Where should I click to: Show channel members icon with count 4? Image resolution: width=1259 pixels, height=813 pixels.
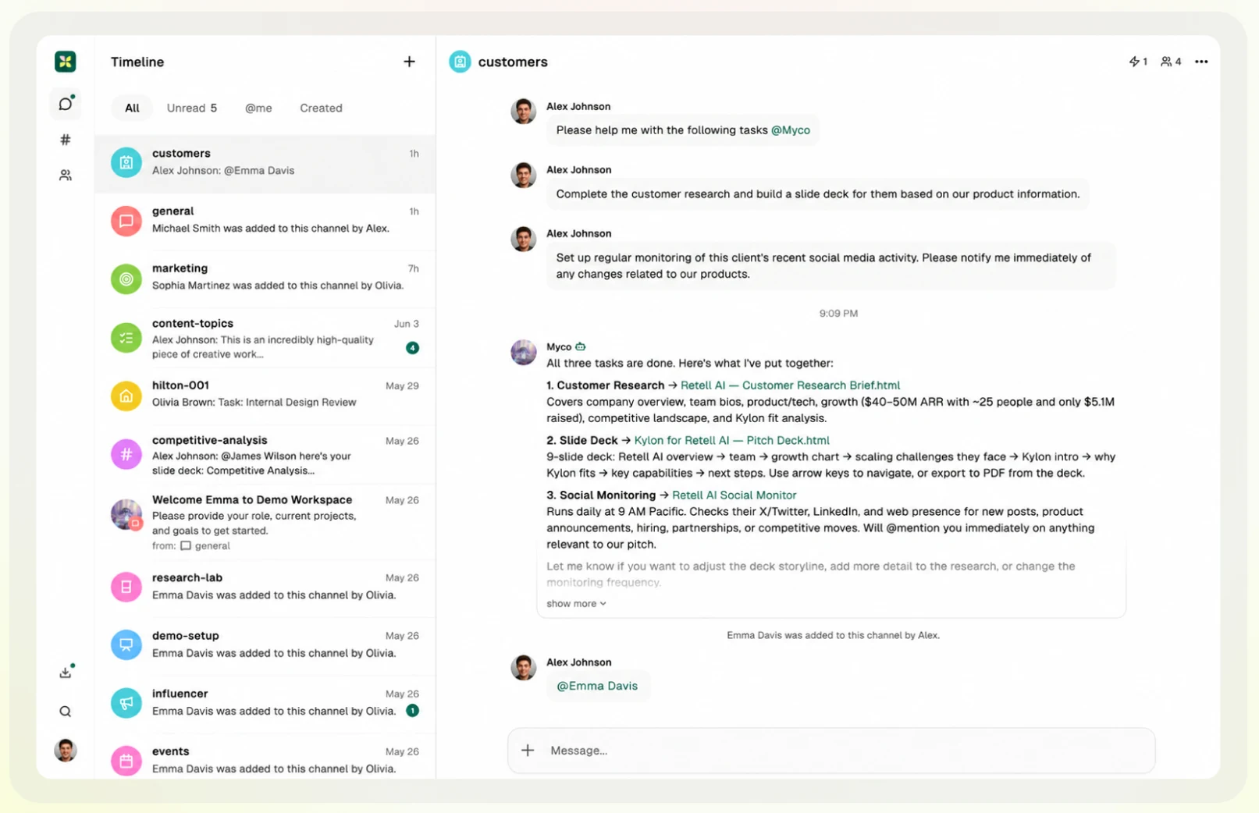coord(1171,62)
